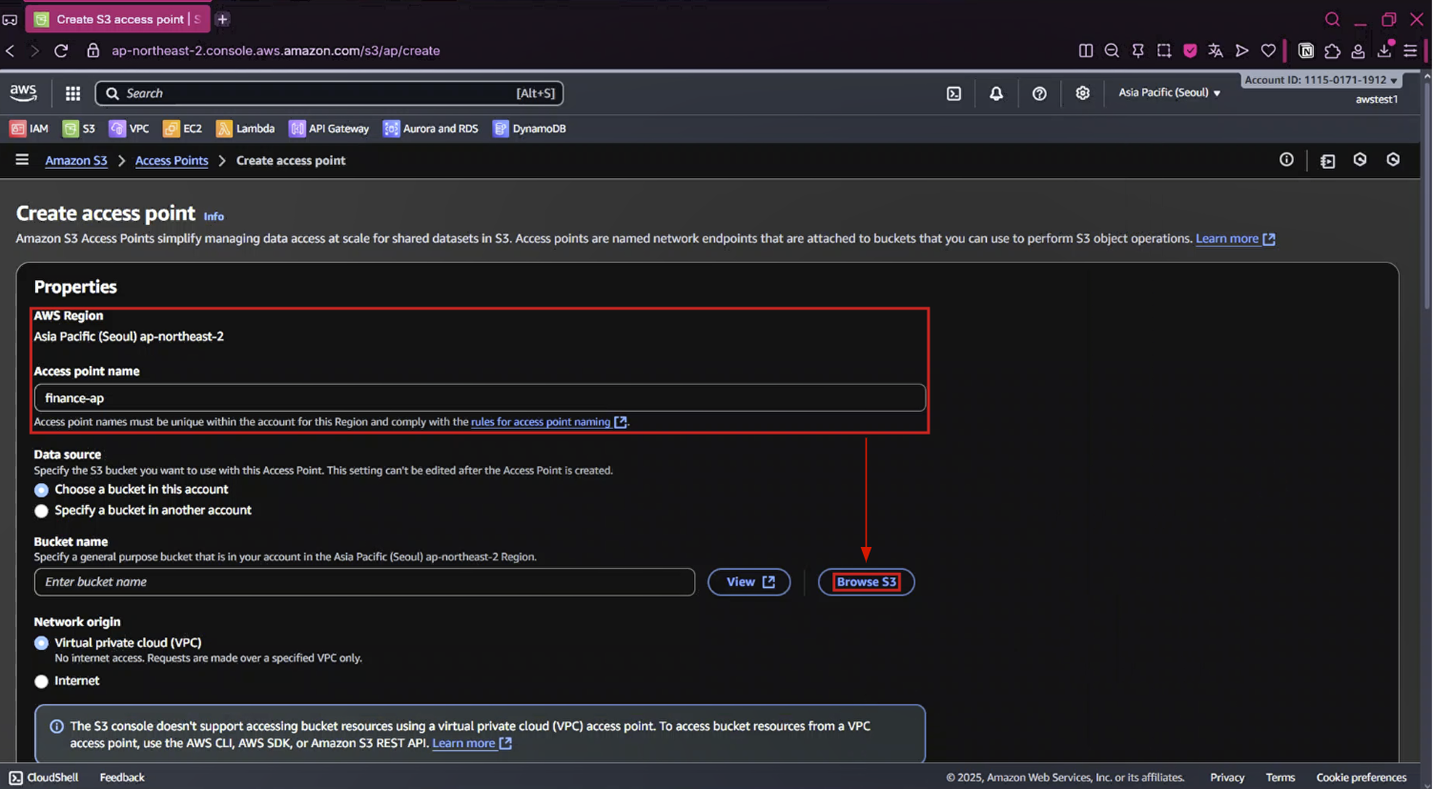The height and width of the screenshot is (789, 1433).
Task: Open the notifications bell
Action: point(996,93)
